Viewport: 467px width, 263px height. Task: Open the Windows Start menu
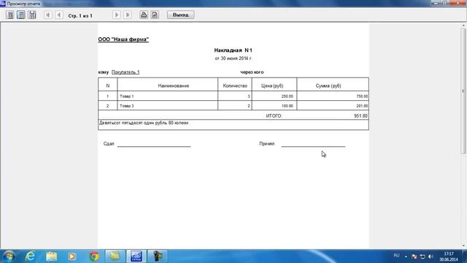click(x=8, y=256)
